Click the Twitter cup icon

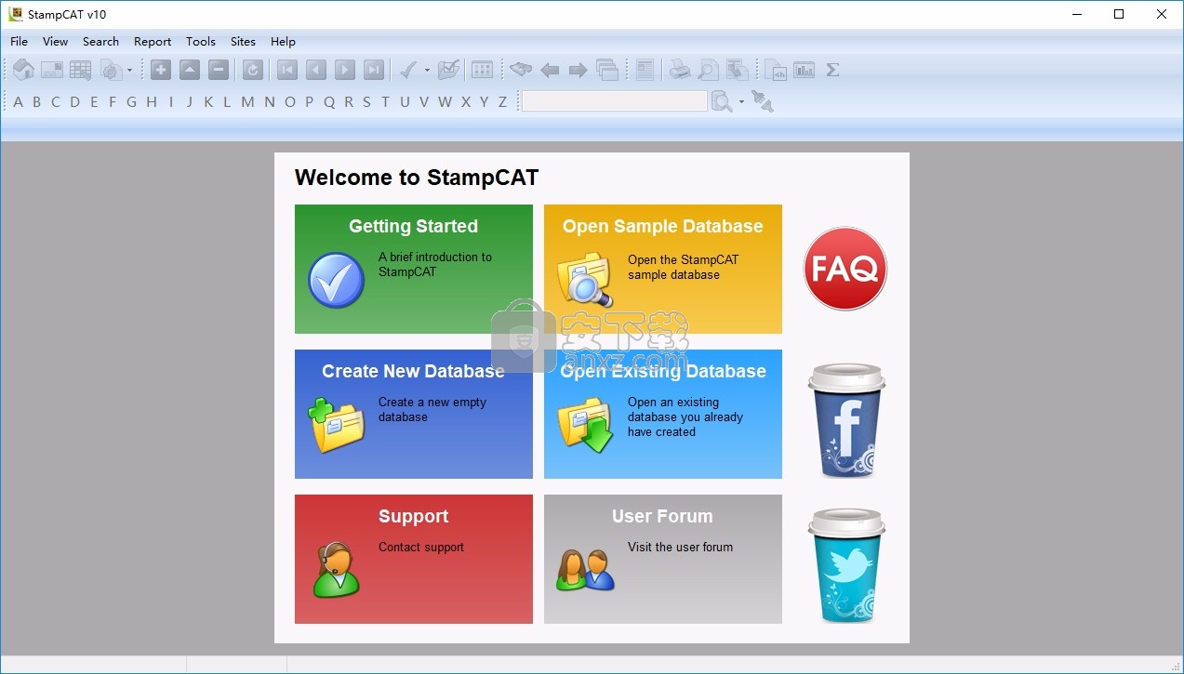click(x=846, y=565)
